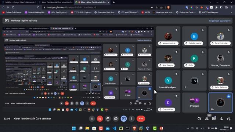Open Brave Shields icon in address bar
This screenshot has width=235, height=132.
168,7
